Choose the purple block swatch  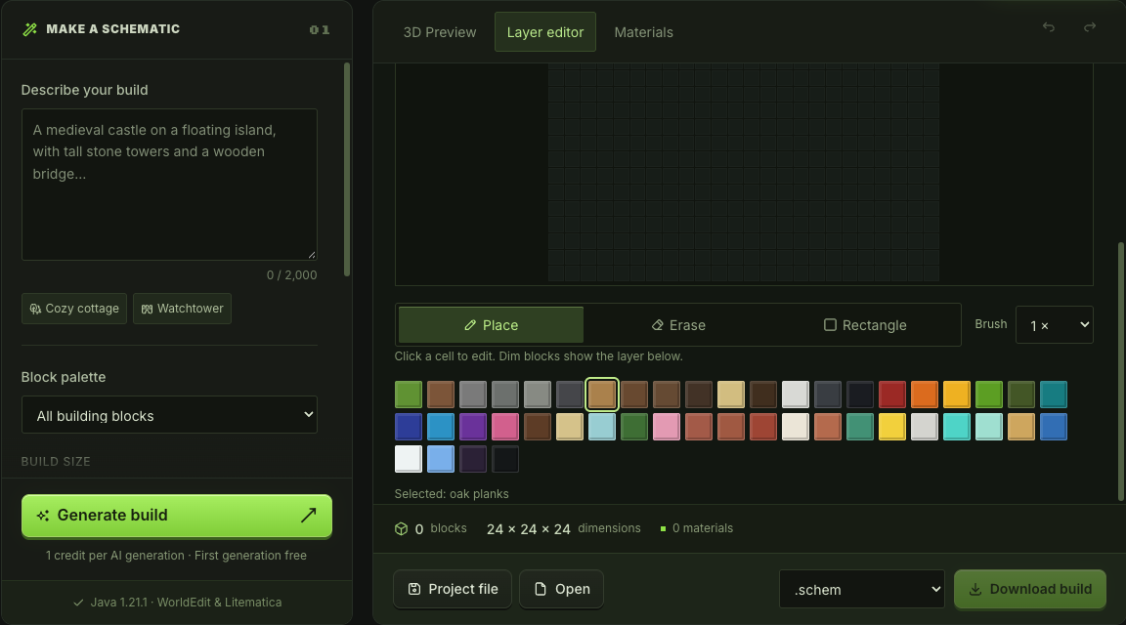[472, 426]
